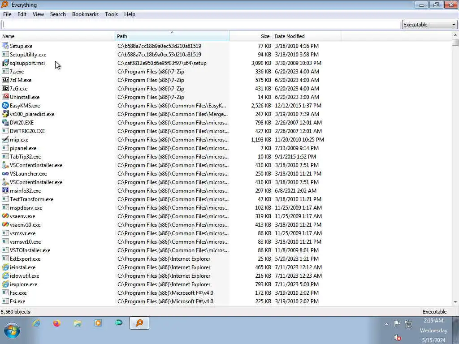Select the Fsc.exe file name
The width and height of the screenshot is (459, 344).
[x=18, y=292]
